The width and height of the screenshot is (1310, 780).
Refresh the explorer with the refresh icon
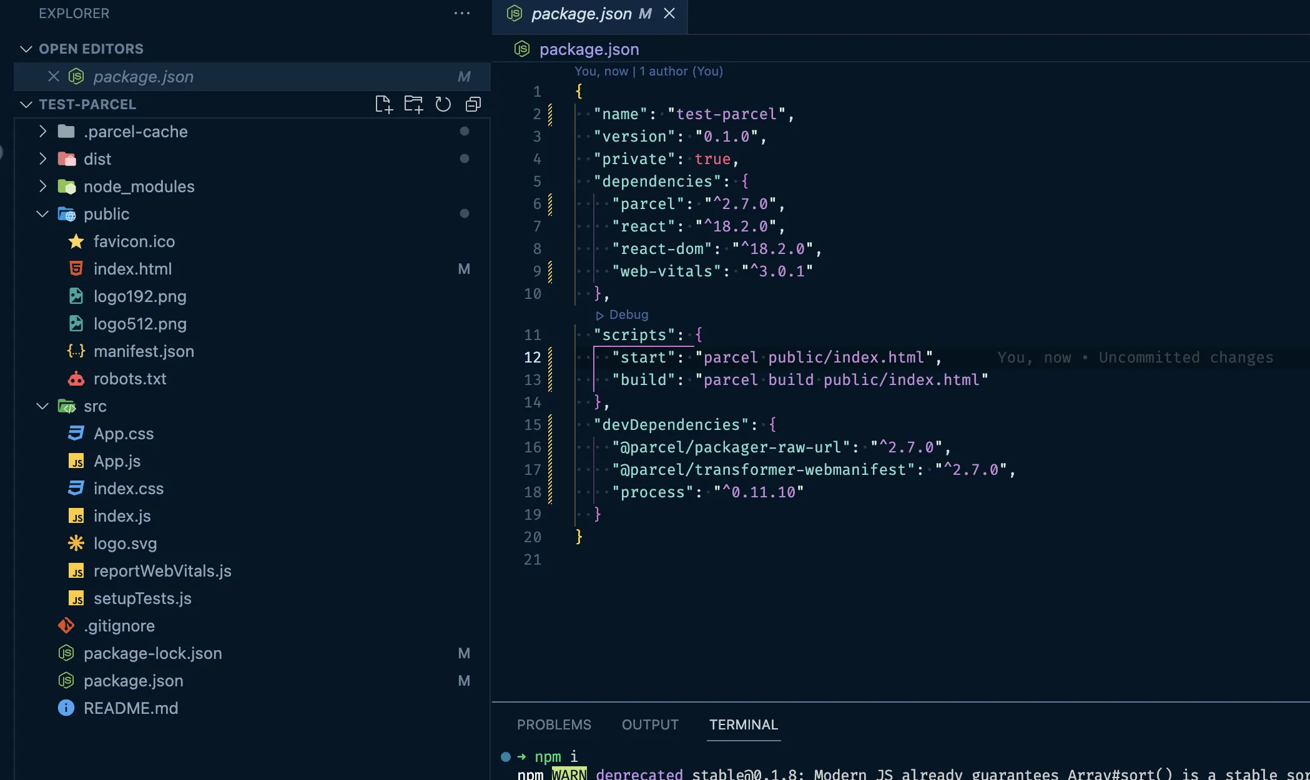pos(443,104)
